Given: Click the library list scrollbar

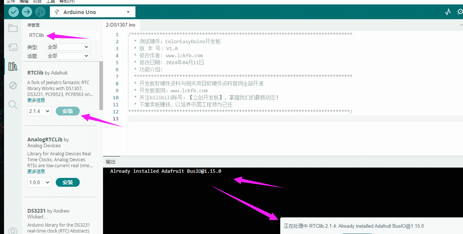Looking at the screenshot, I should click(x=101, y=86).
